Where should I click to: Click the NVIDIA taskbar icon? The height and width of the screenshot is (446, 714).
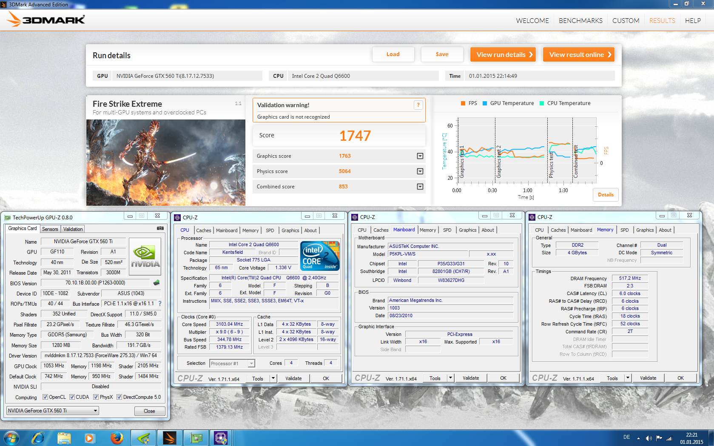tap(143, 437)
